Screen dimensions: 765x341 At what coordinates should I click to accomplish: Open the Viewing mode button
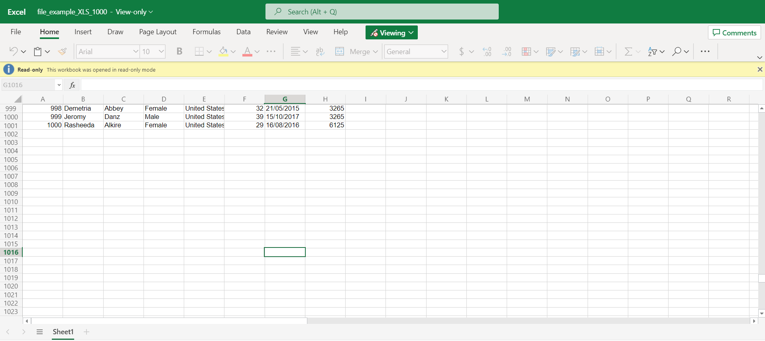391,33
